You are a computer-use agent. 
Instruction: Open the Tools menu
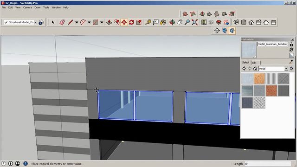point(46,7)
